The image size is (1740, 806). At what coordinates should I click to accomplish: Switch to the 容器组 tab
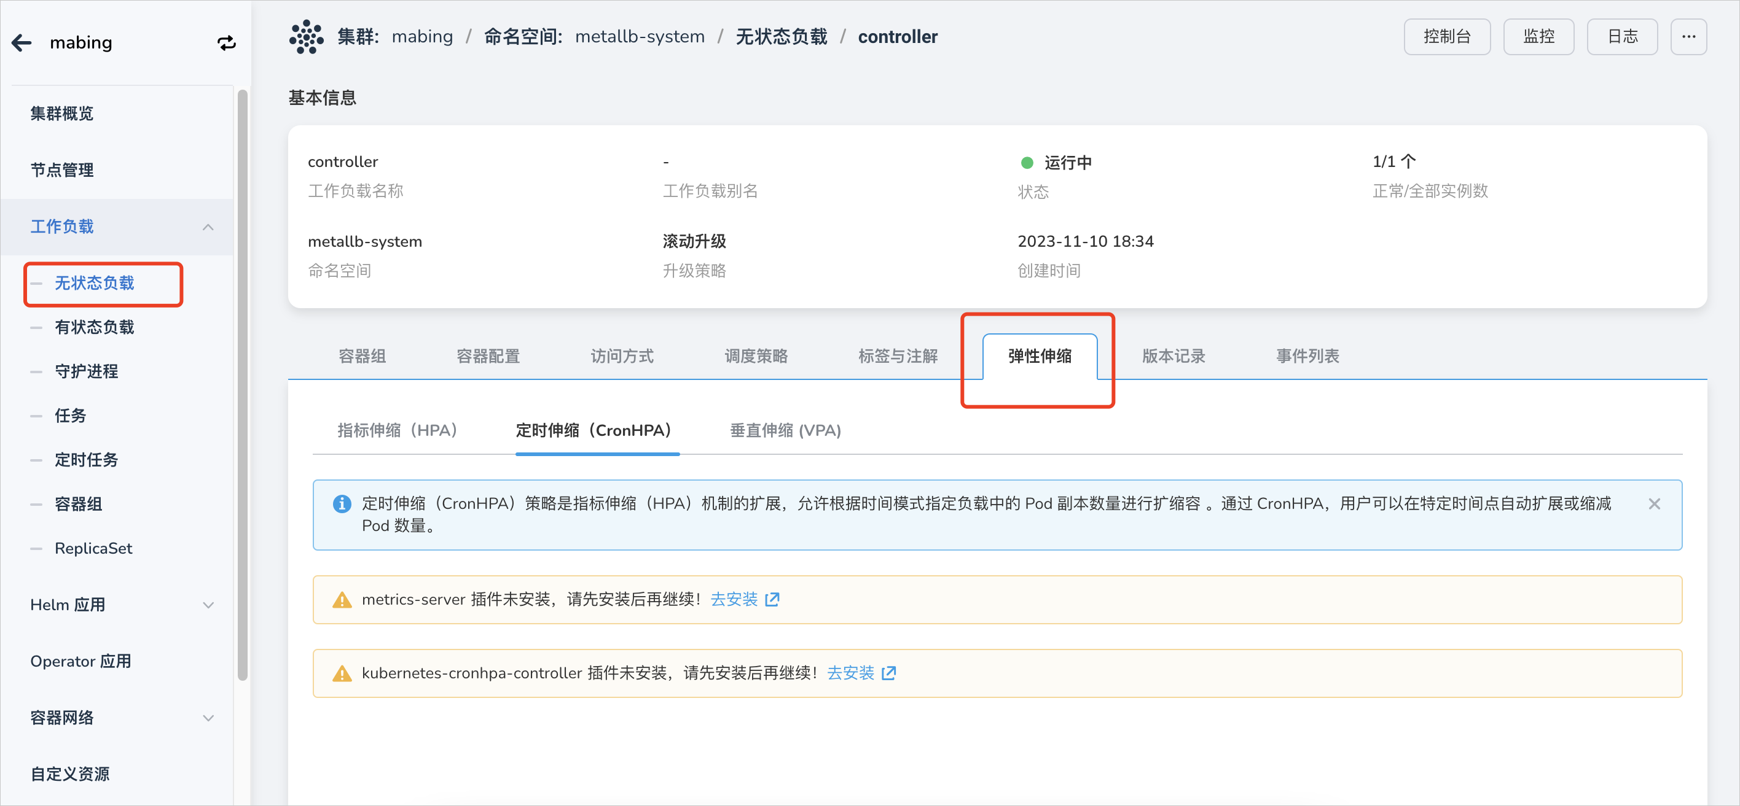point(362,356)
